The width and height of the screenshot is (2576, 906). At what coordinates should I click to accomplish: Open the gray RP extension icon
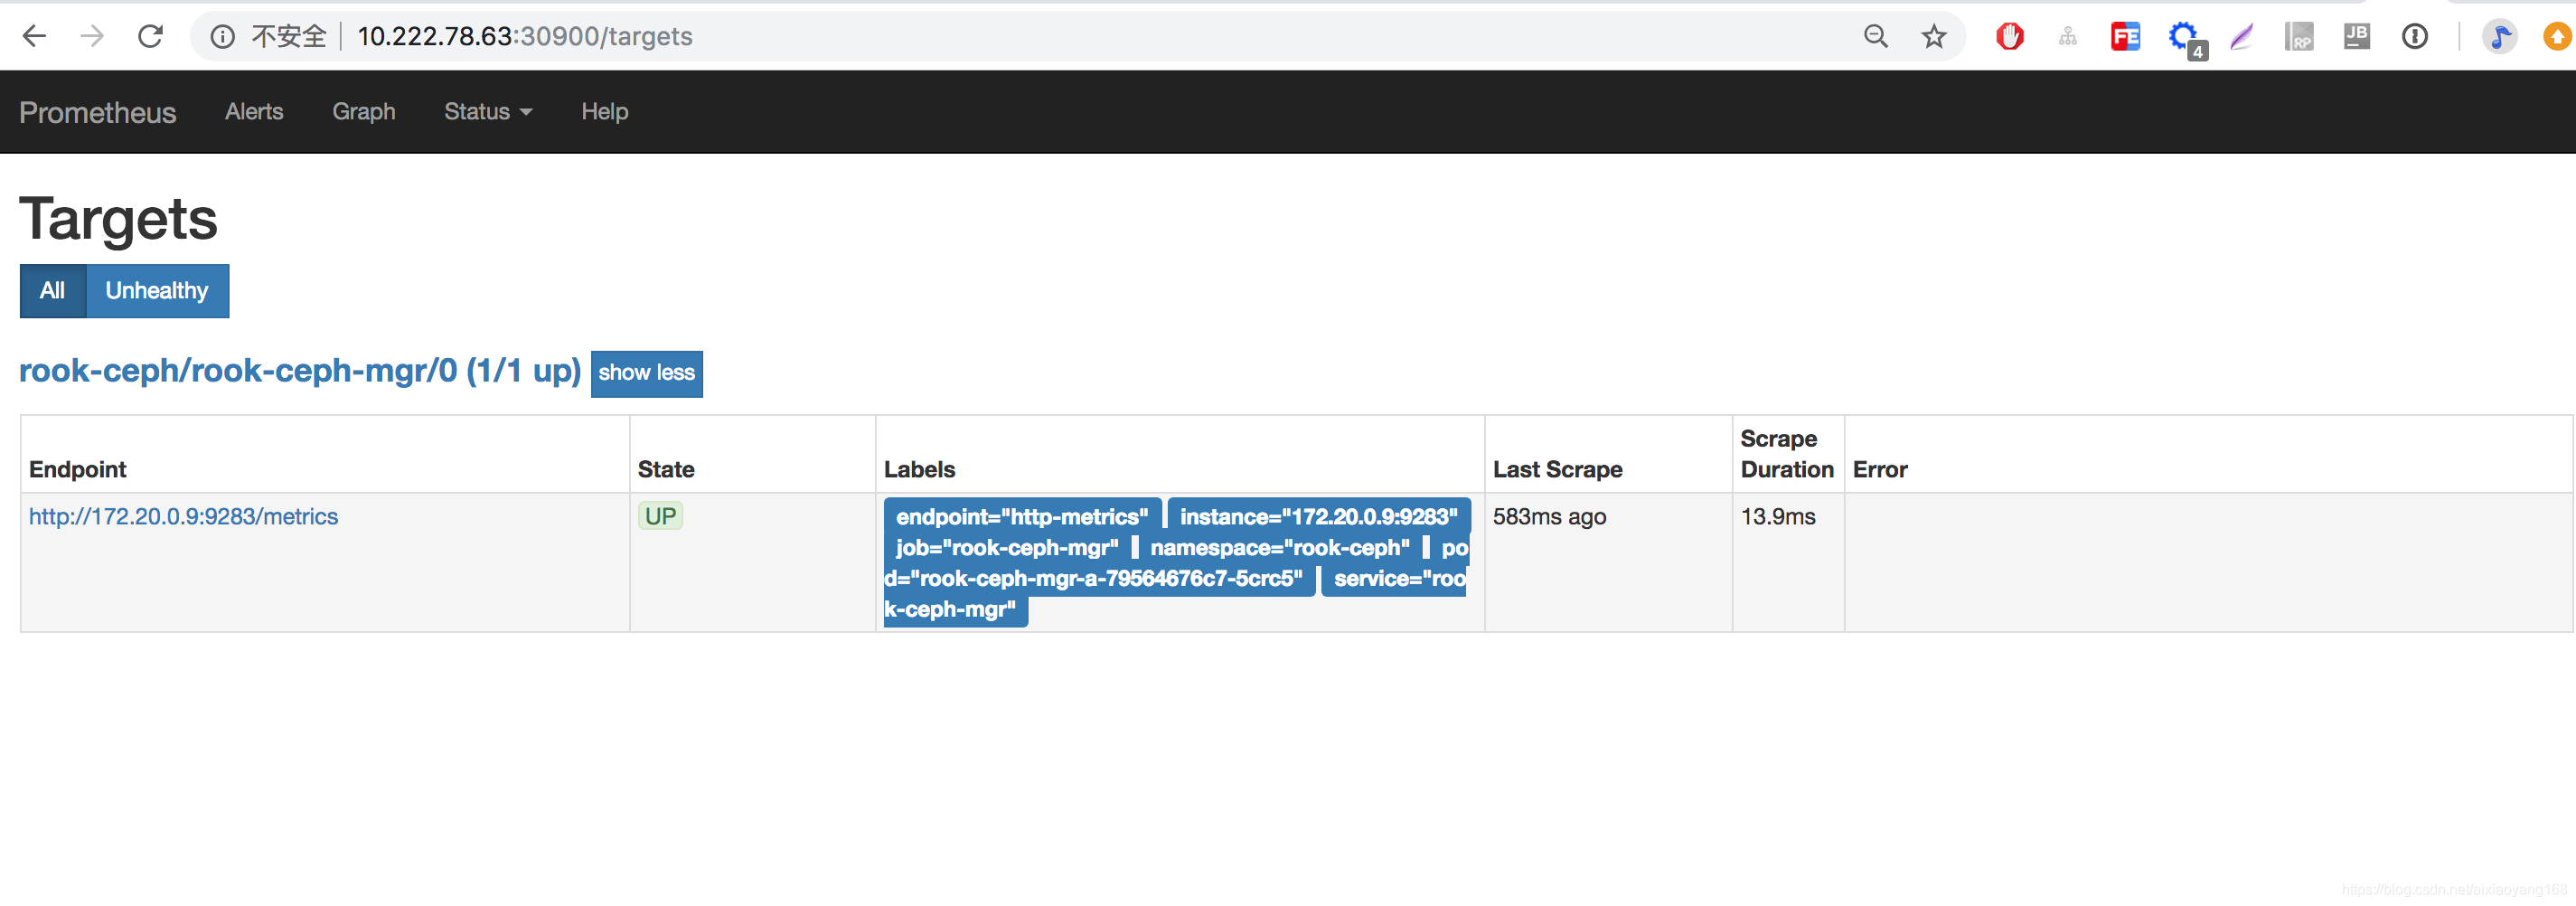(2299, 37)
